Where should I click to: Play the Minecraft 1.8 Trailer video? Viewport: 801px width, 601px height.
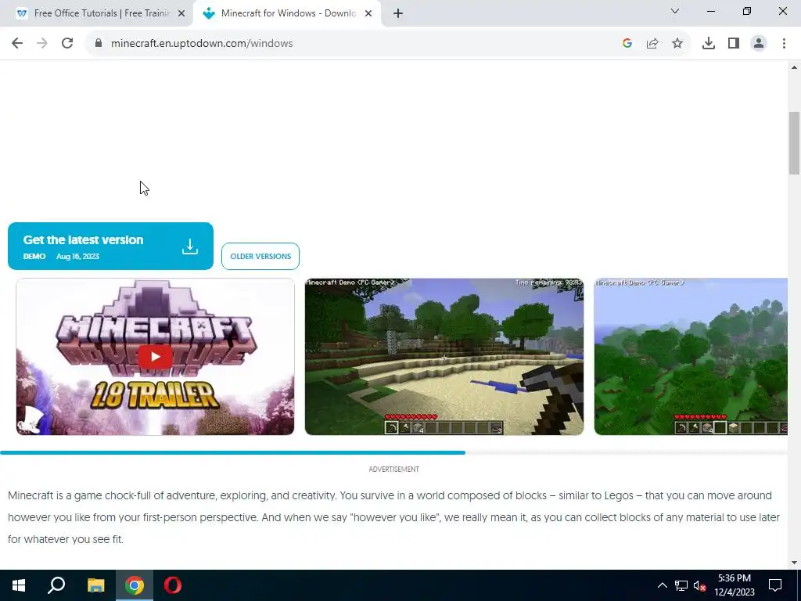point(156,357)
